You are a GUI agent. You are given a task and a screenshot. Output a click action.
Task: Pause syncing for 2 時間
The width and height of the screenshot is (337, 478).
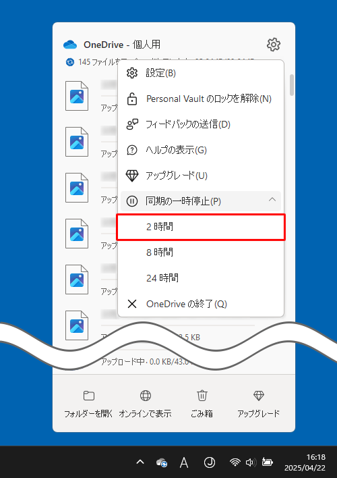[201, 227]
